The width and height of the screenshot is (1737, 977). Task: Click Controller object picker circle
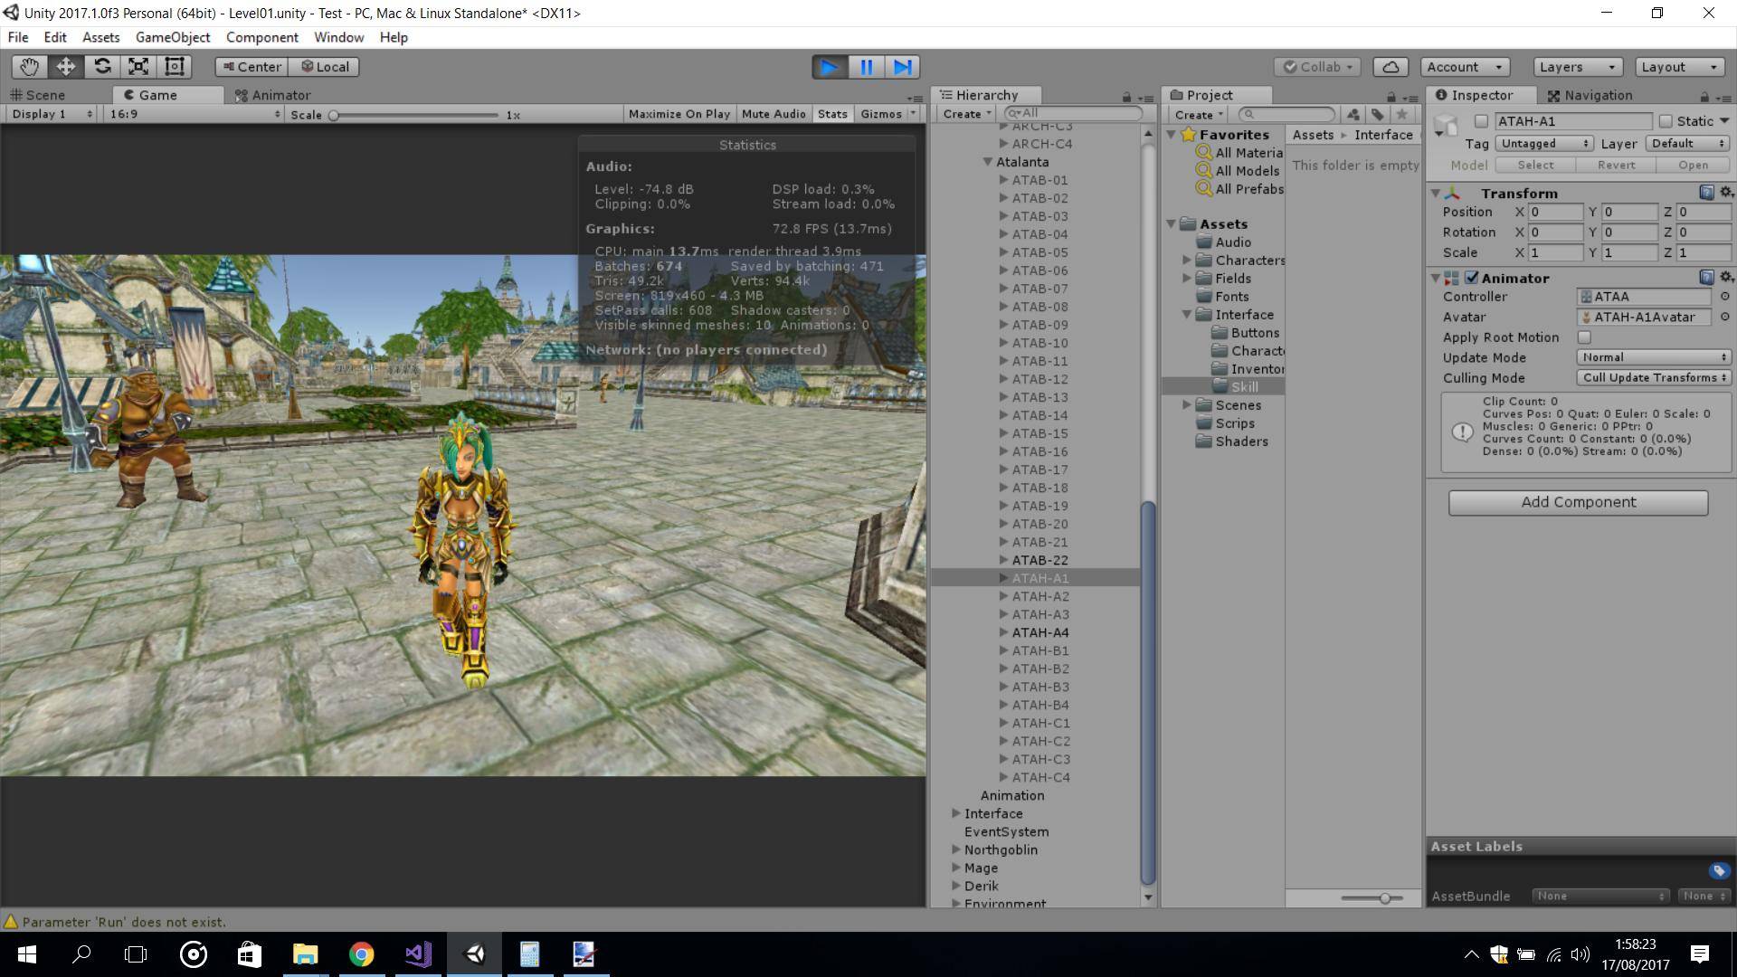pos(1724,297)
